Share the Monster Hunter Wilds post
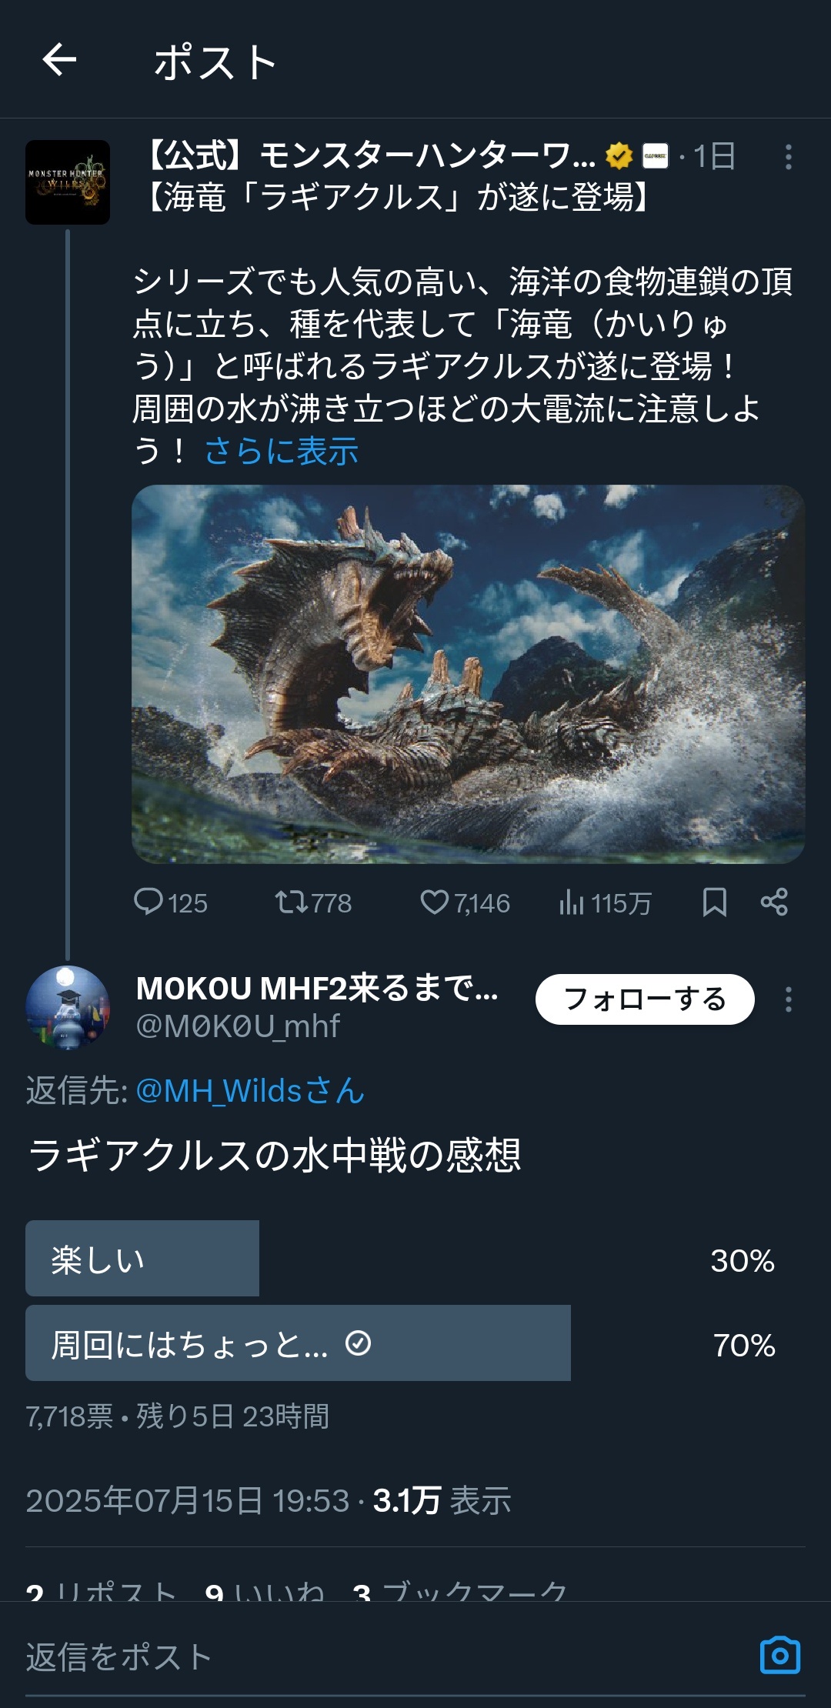This screenshot has width=831, height=1708. 774,902
